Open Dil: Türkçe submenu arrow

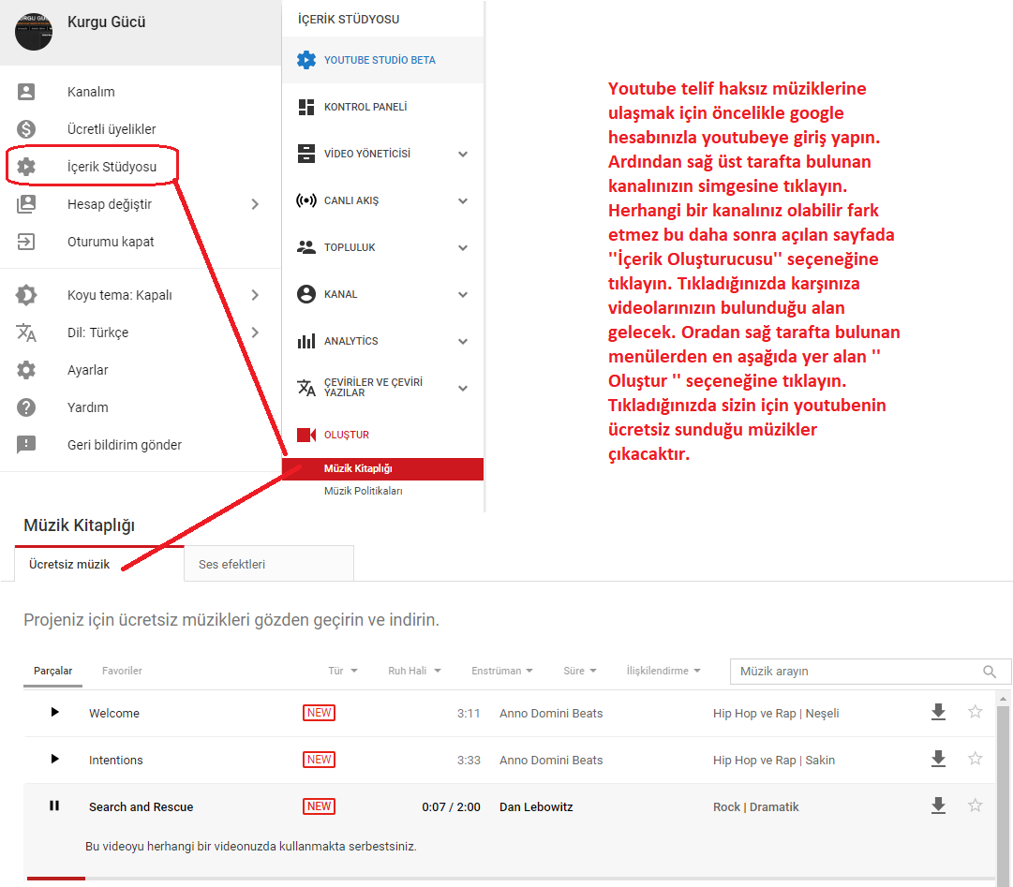click(255, 333)
